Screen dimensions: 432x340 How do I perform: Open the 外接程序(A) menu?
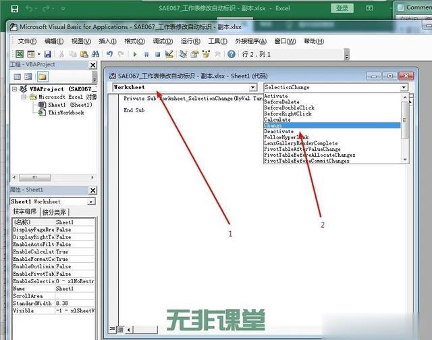tap(251, 41)
